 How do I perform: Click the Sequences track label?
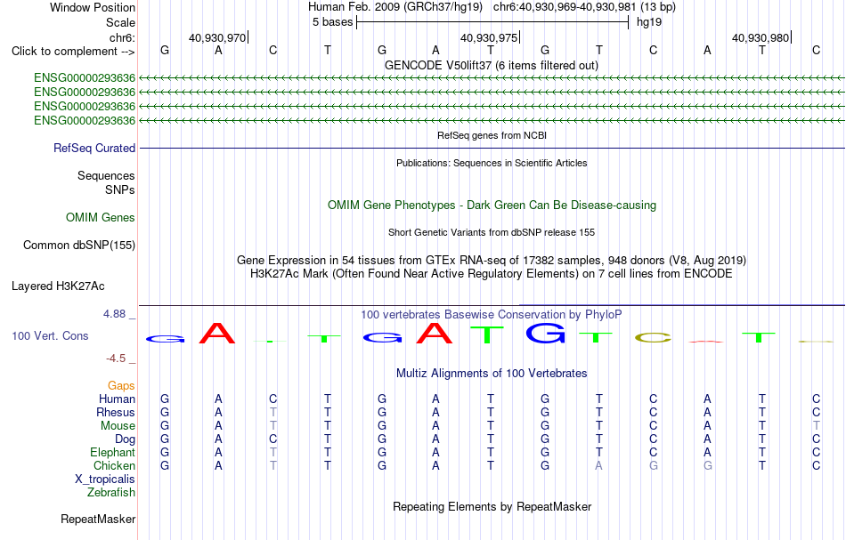(106, 175)
